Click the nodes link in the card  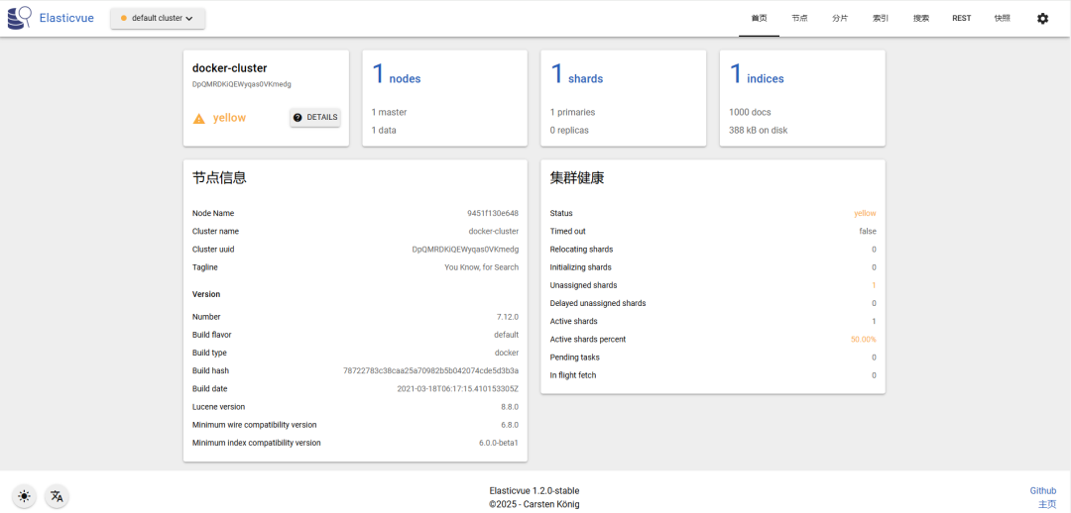(405, 79)
